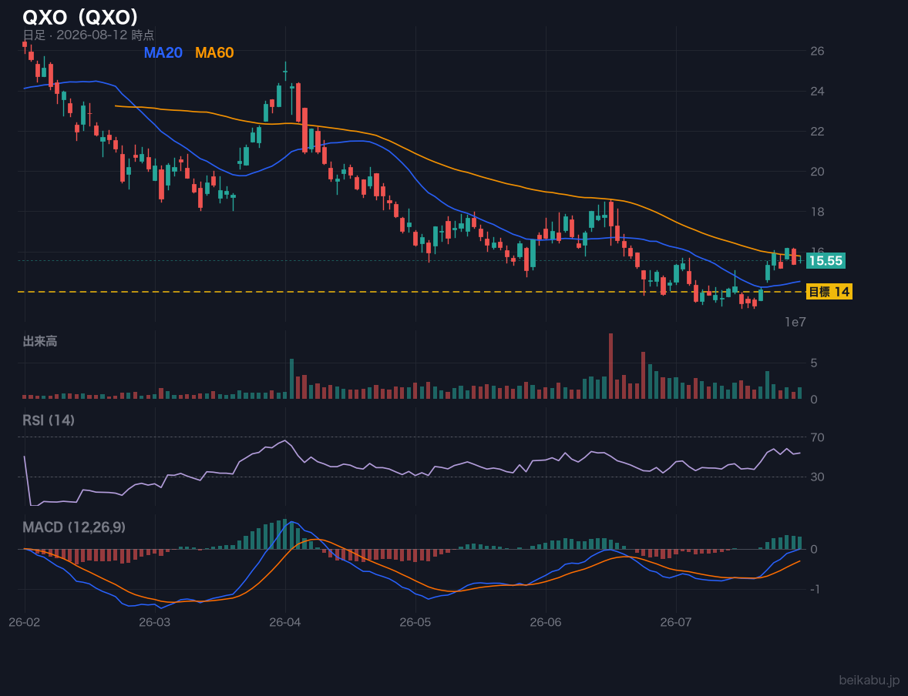Click the price axis label 18
The width and height of the screenshot is (908, 696).
[x=817, y=212]
